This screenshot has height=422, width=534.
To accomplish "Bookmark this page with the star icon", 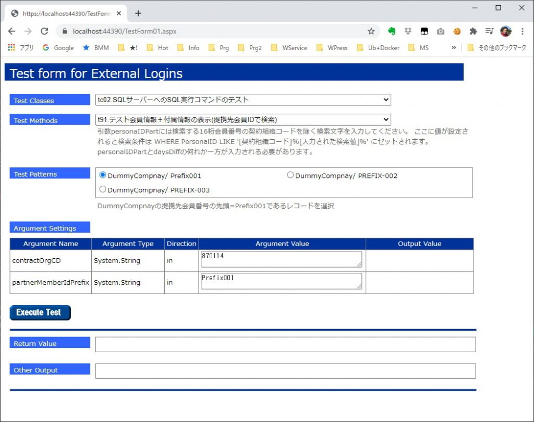I will pyautogui.click(x=371, y=31).
